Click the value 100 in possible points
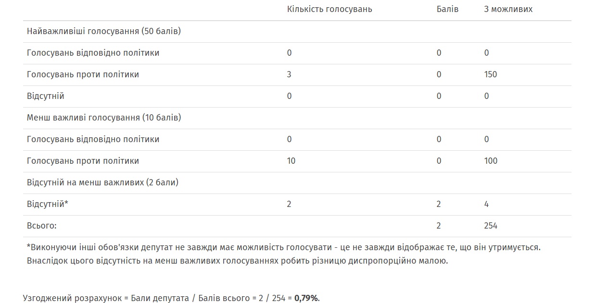This screenshot has height=303, width=597. click(491, 161)
